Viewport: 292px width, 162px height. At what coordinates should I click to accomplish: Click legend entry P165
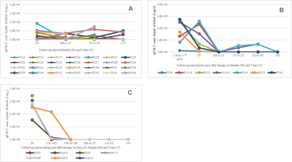(83, 153)
